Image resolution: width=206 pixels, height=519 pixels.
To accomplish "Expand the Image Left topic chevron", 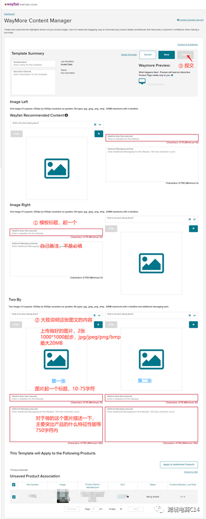I will pyautogui.click(x=100, y=125).
